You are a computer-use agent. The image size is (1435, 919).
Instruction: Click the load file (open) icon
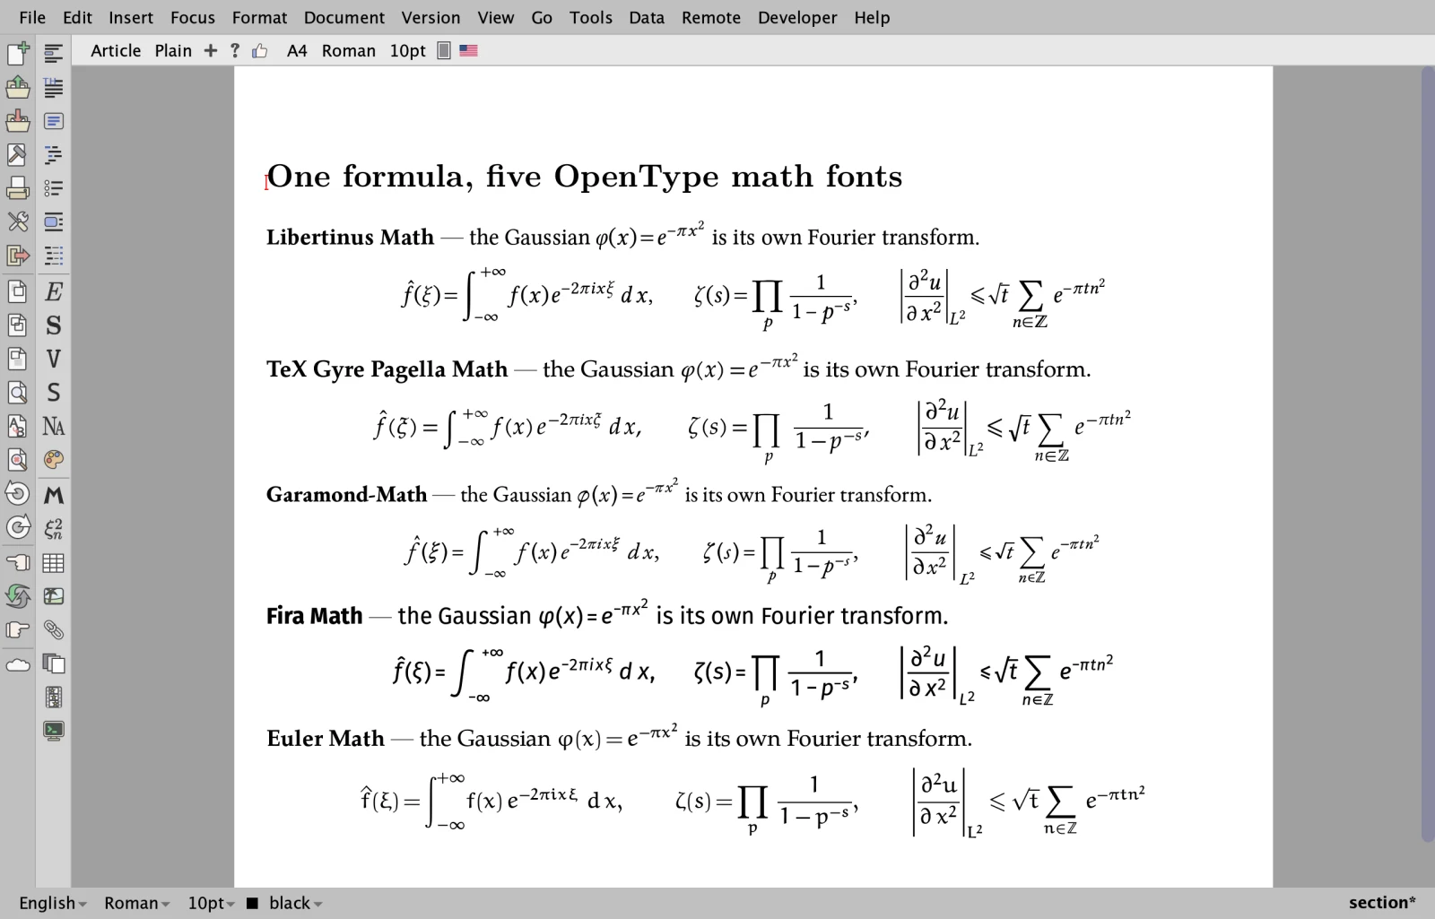point(17,87)
